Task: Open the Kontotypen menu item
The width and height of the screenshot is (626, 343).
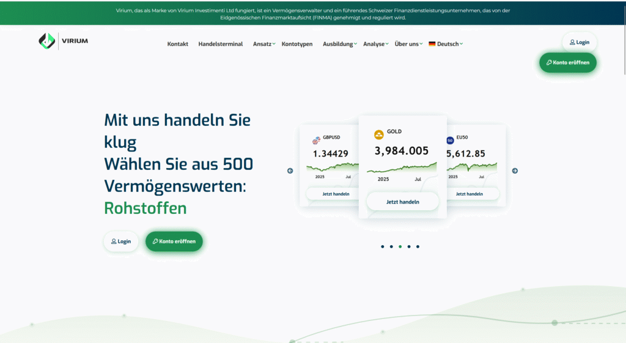Action: click(297, 44)
